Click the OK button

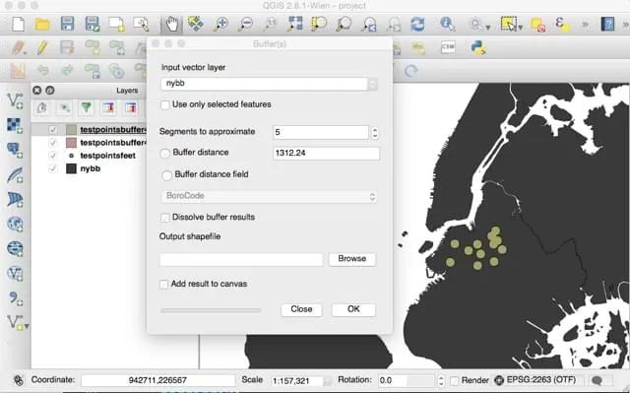(x=353, y=309)
